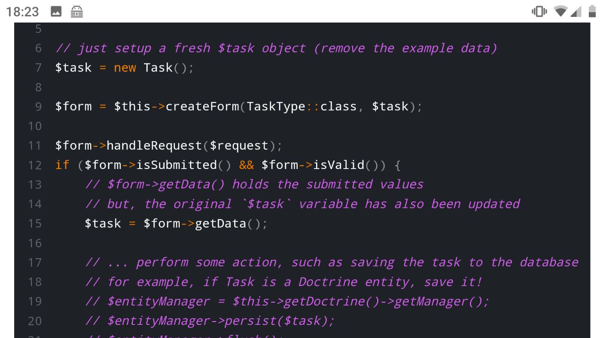The width and height of the screenshot is (602, 338).
Task: Click 'isSubmitted' method call on line 12
Action: (x=176, y=165)
